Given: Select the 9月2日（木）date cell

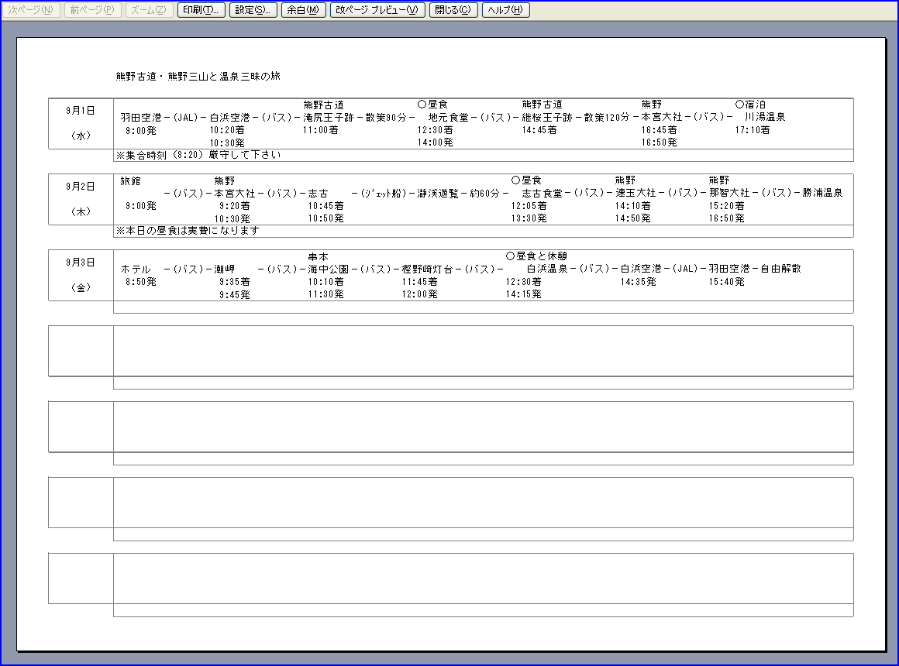Looking at the screenshot, I should pyautogui.click(x=80, y=198).
